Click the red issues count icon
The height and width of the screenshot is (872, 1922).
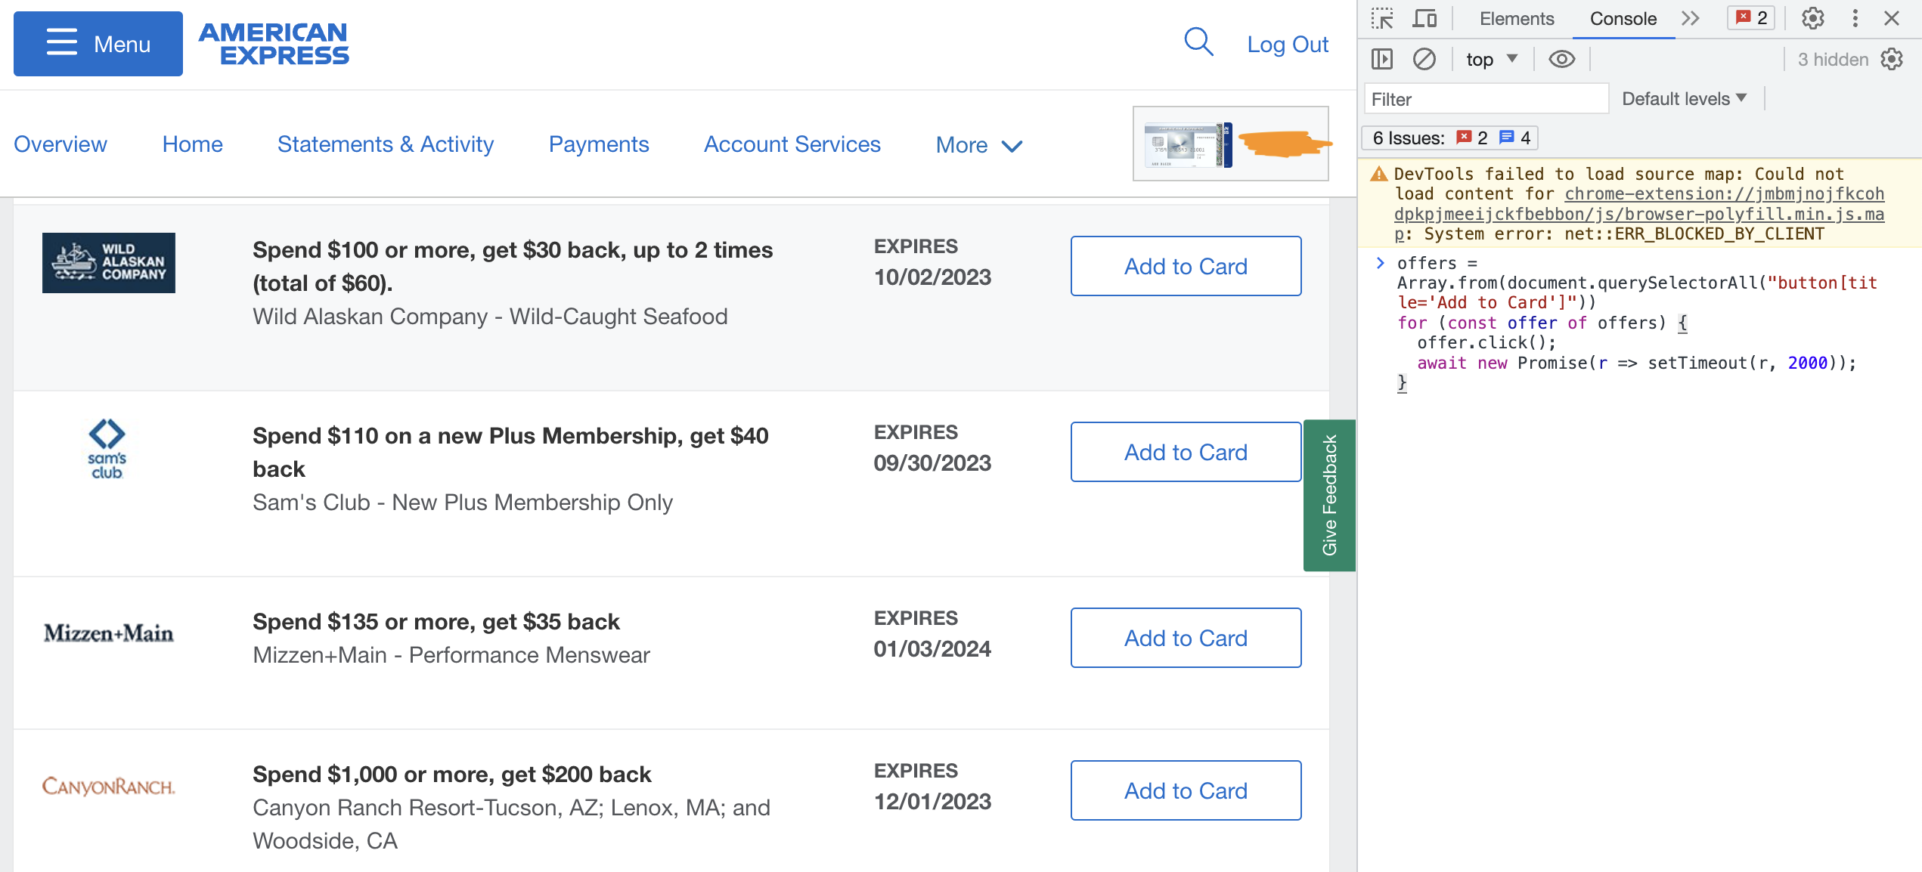[x=1464, y=137]
